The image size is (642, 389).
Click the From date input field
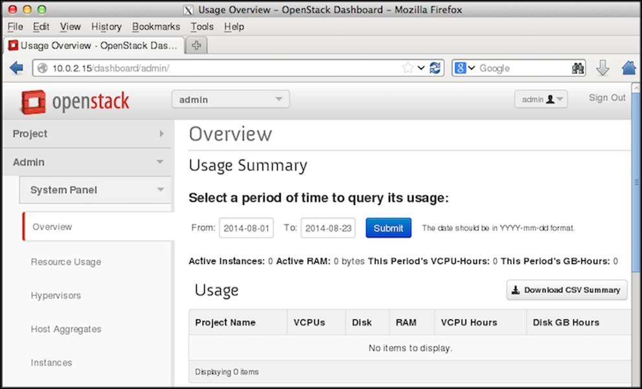click(x=246, y=228)
